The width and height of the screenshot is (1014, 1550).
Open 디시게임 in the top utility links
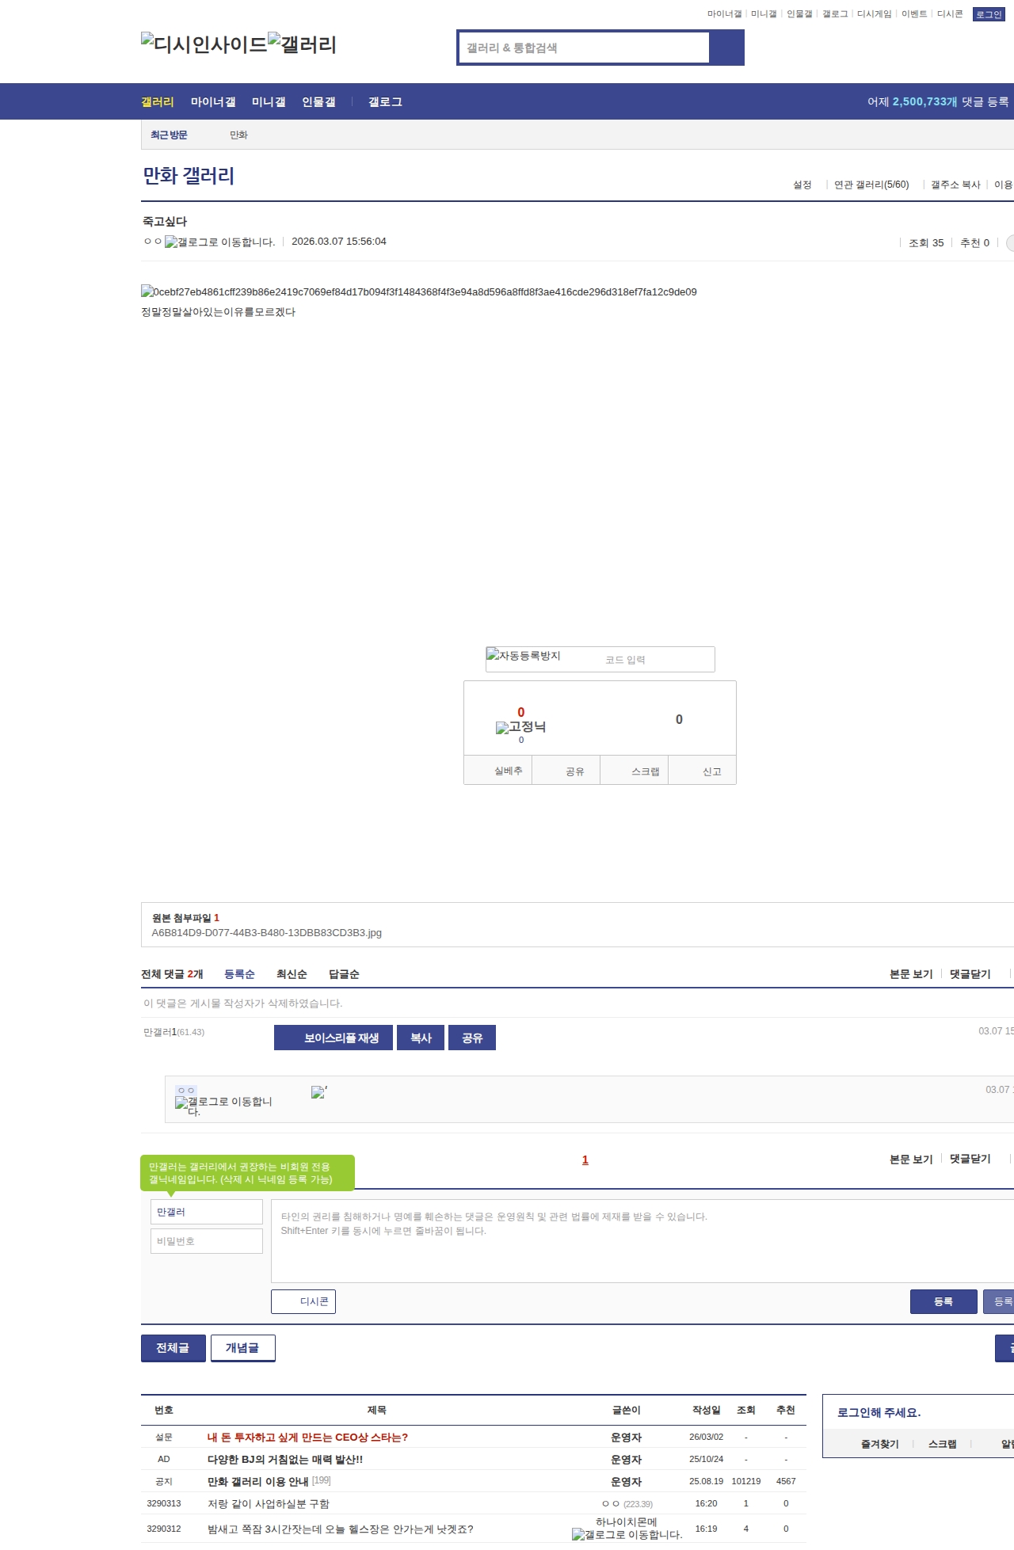pos(875,14)
